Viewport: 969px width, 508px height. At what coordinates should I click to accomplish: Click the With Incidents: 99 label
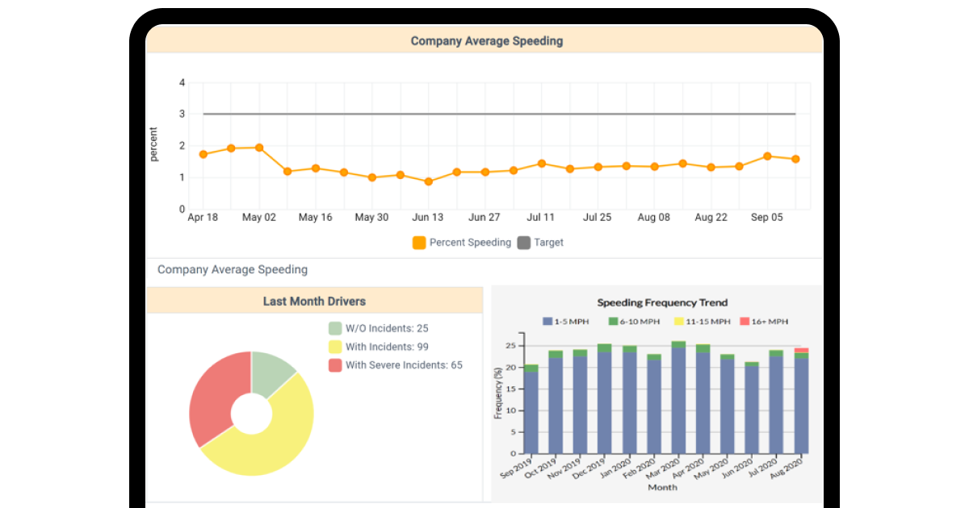(387, 347)
